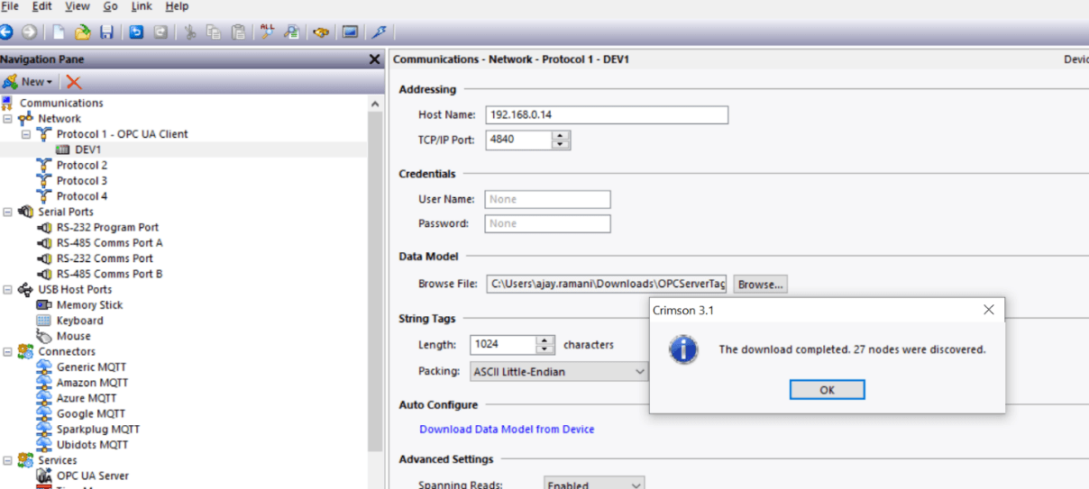
Task: Collapse the Serial Ports tree node
Action: pos(7,212)
